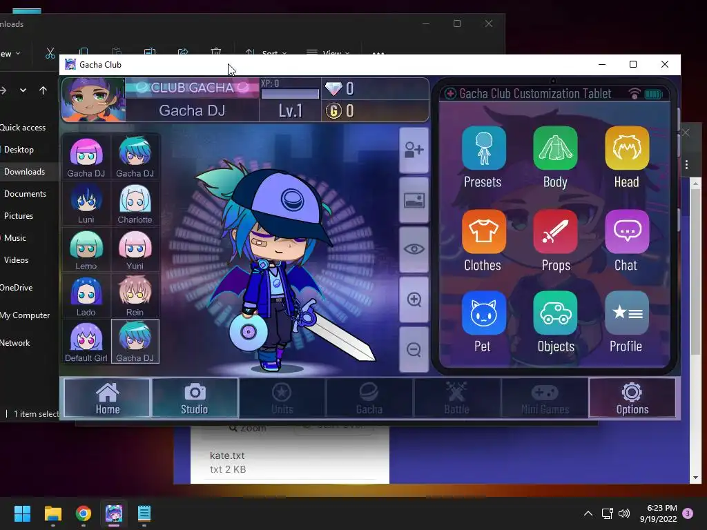Click the zoom in magnifier icon
707x530 pixels.
(x=414, y=300)
